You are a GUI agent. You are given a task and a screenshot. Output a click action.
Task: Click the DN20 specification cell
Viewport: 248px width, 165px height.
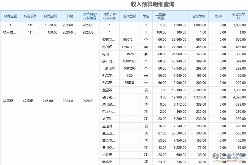point(129,54)
